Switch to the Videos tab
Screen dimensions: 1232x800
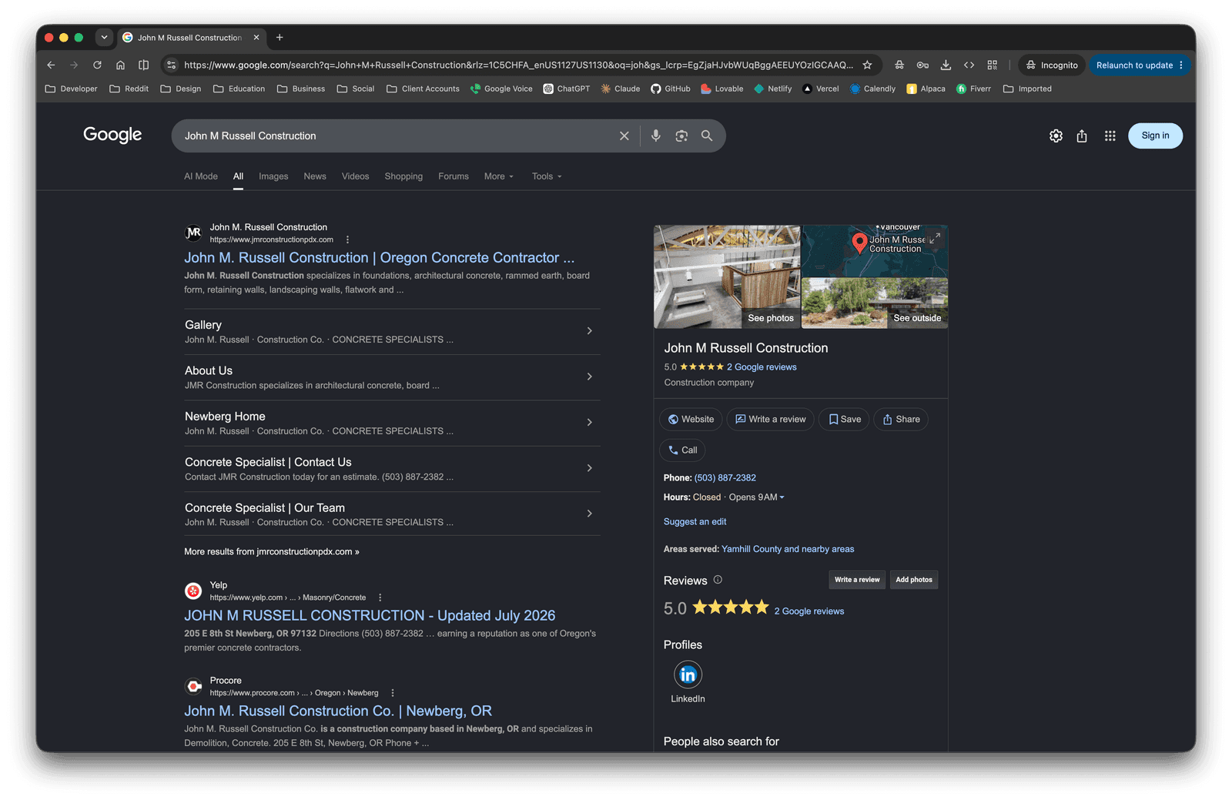(355, 177)
